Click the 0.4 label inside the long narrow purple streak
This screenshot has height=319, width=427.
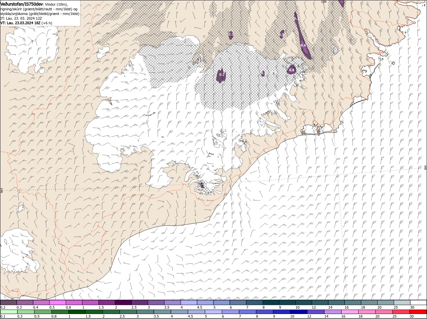tap(303, 45)
